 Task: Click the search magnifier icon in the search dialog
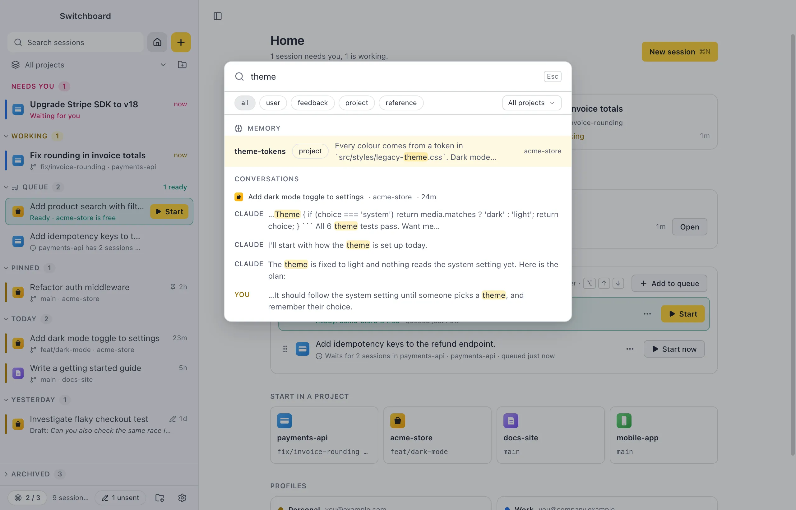tap(239, 77)
